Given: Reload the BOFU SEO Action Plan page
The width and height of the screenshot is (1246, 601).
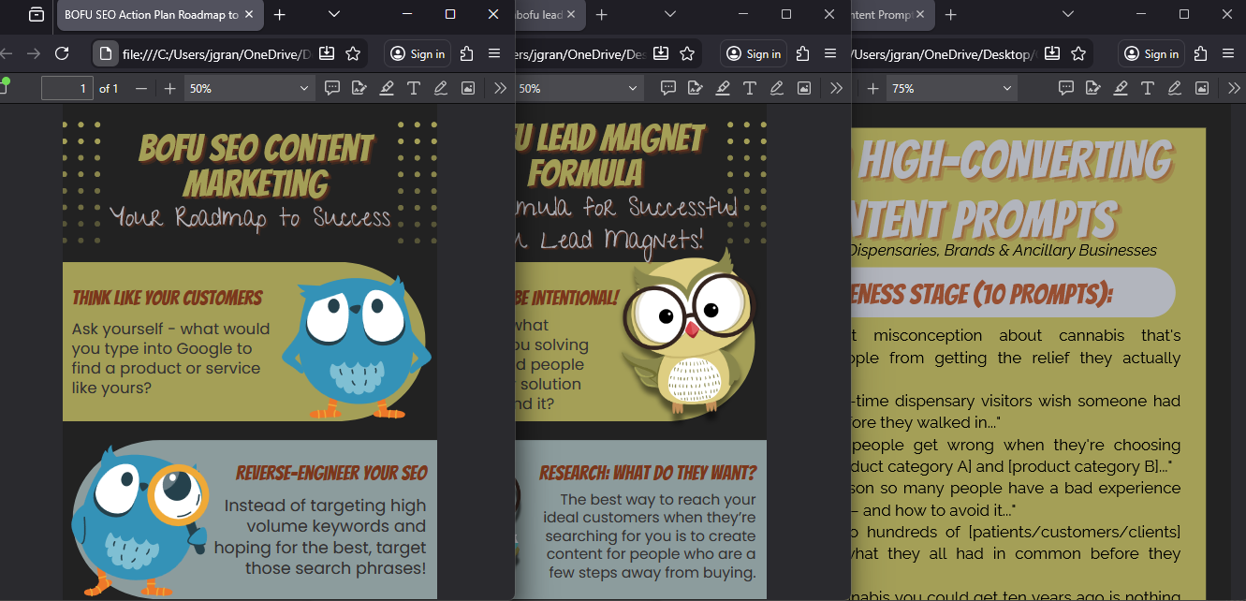Looking at the screenshot, I should (62, 53).
